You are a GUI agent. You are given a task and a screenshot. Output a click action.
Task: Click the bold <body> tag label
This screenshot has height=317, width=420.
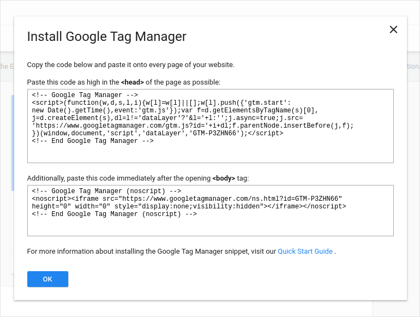224,178
